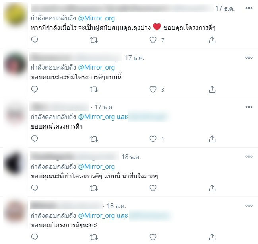258x244 pixels.
Task: Share the tweet with 1 like
Action: pyautogui.click(x=212, y=139)
